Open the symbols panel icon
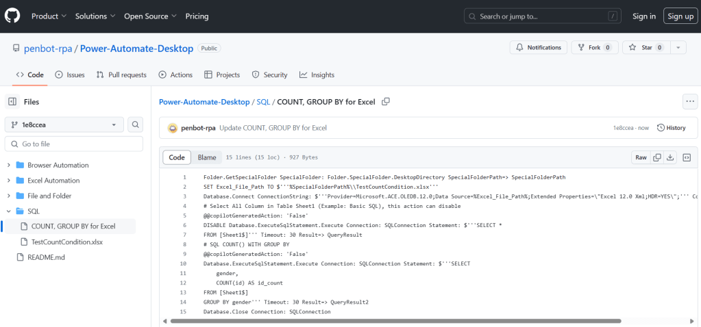The image size is (701, 327). (x=687, y=157)
